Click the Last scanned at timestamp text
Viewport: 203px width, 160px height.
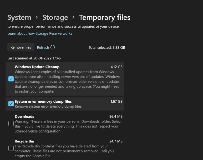(34, 58)
